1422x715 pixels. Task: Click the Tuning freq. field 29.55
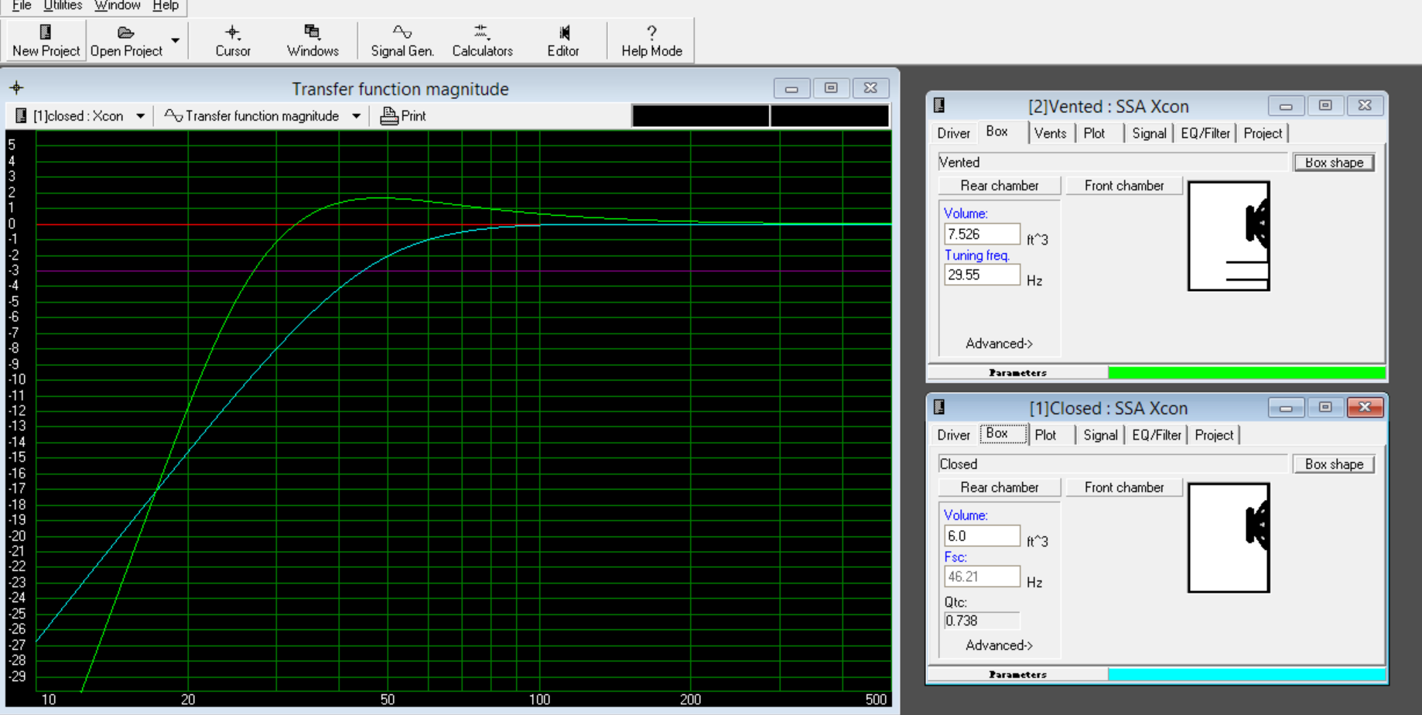pyautogui.click(x=982, y=275)
